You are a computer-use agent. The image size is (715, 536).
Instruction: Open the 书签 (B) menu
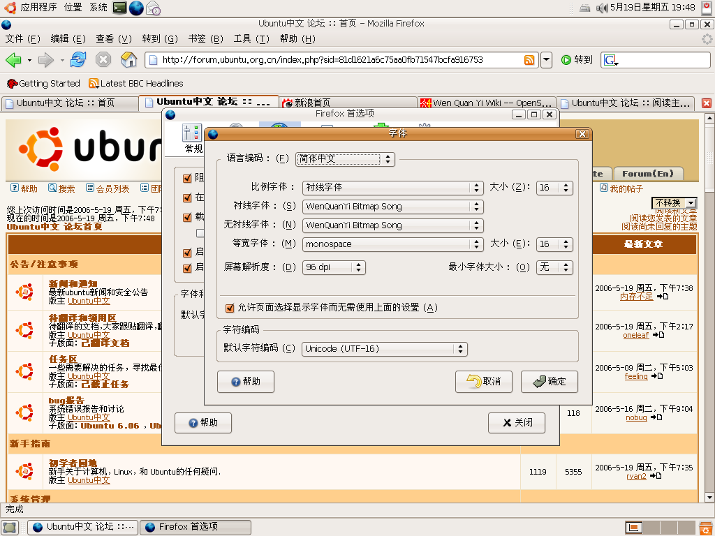[x=206, y=39]
